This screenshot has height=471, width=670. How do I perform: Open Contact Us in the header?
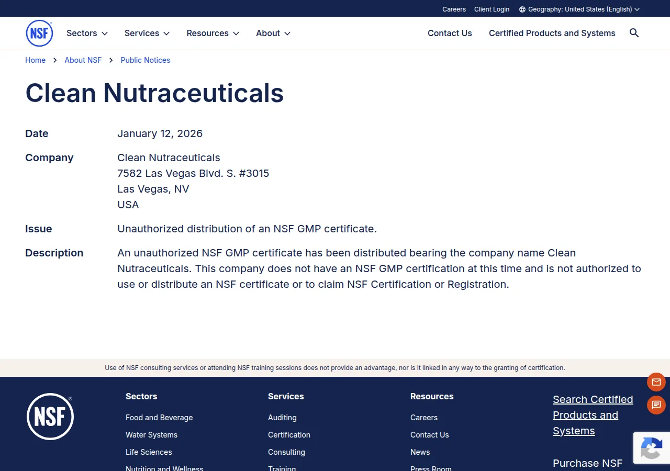coord(450,33)
